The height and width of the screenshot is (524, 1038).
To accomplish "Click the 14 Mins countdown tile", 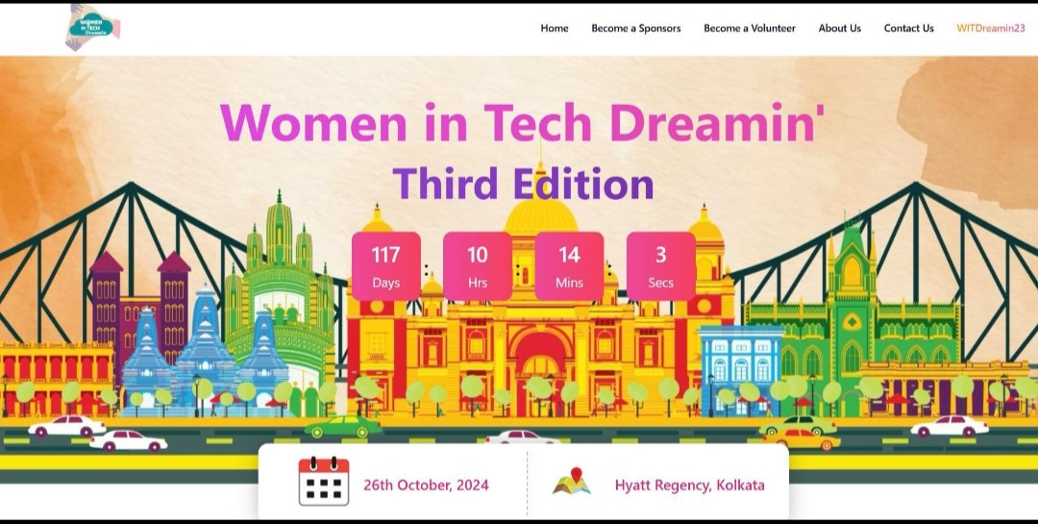I will pyautogui.click(x=569, y=266).
